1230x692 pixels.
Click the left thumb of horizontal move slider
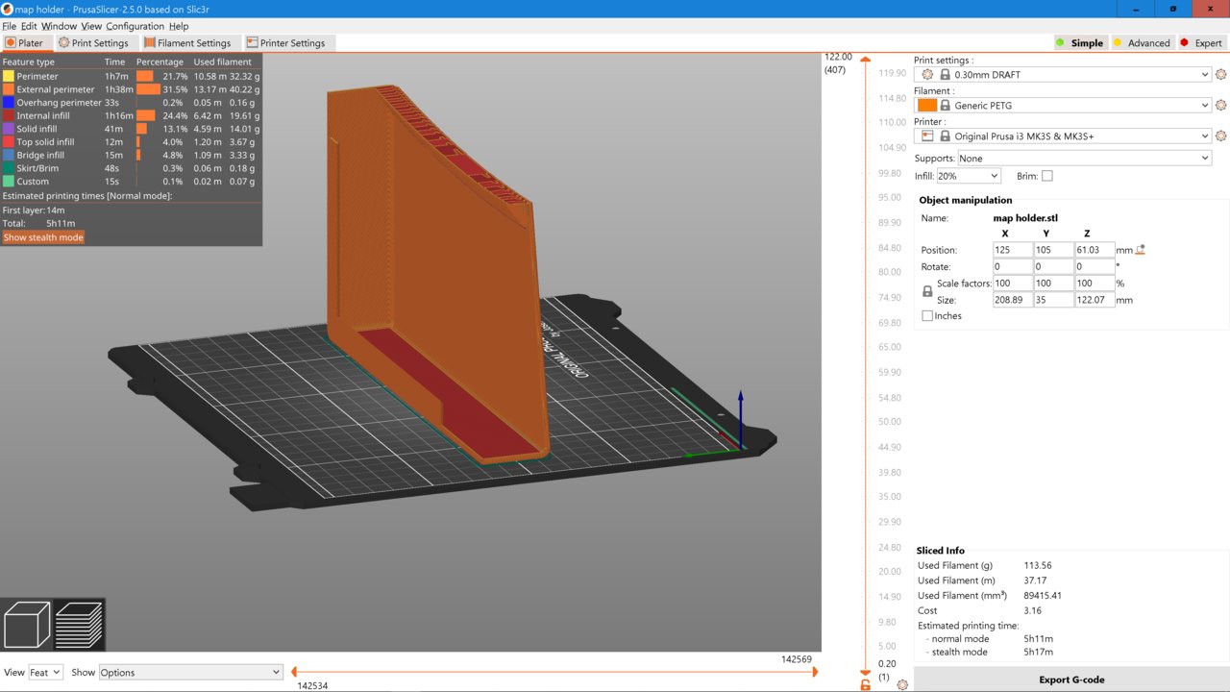pyautogui.click(x=294, y=673)
